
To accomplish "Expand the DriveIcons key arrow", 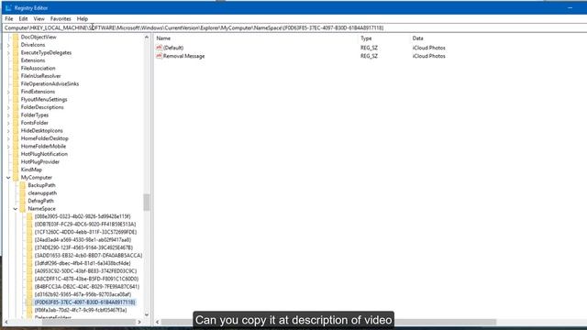I will pos(8,45).
